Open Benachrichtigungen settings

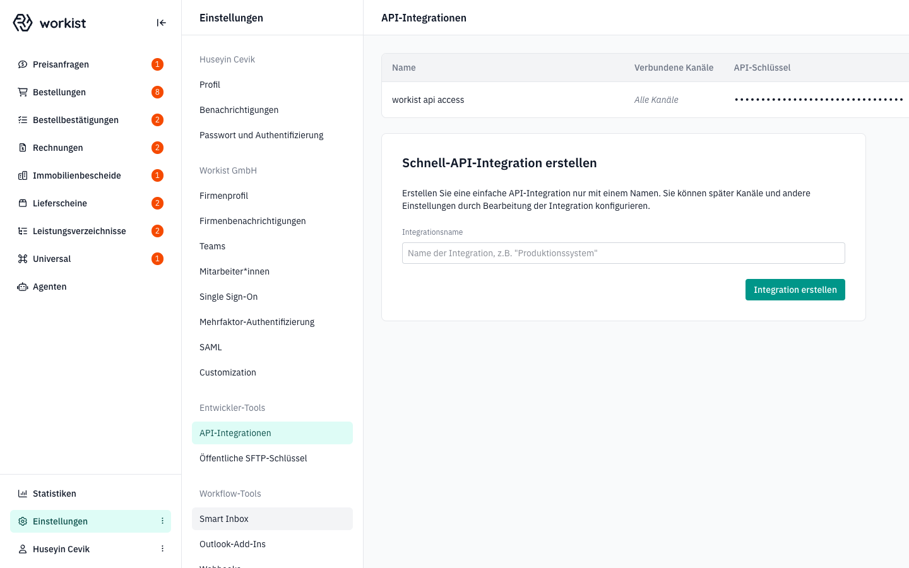tap(272, 110)
